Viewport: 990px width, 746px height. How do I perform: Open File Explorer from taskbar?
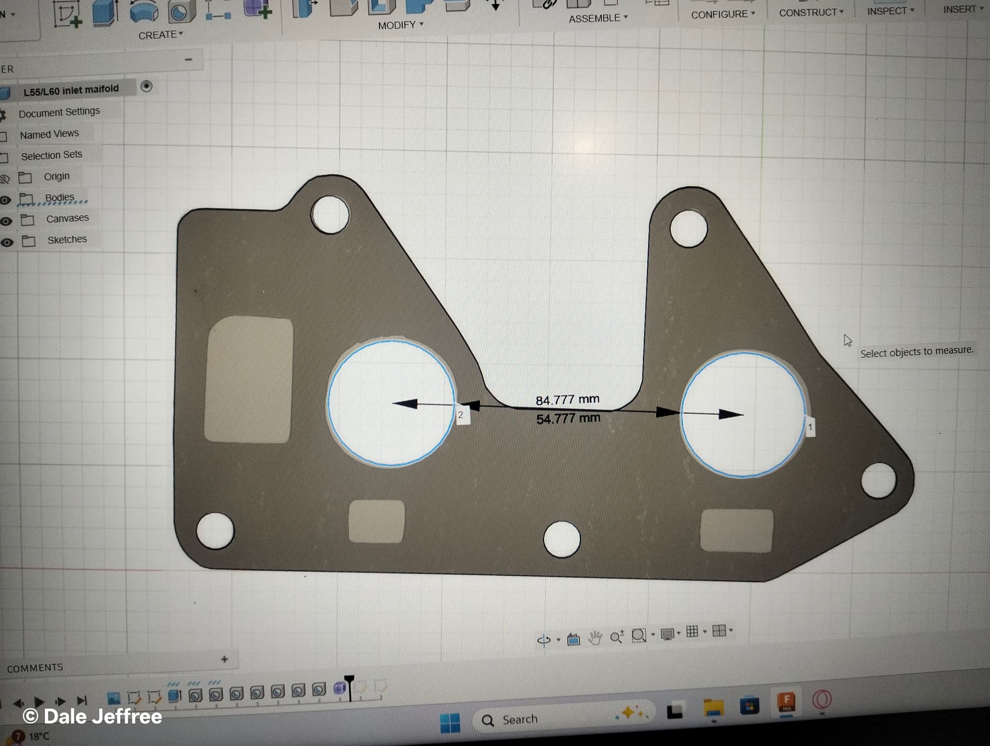click(714, 708)
